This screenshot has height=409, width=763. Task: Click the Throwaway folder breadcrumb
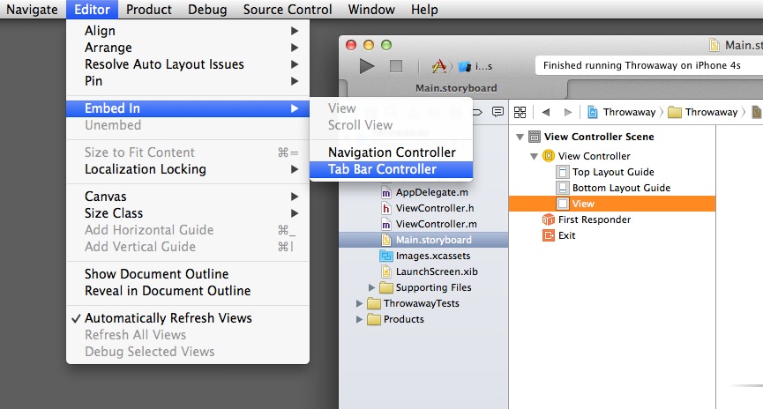click(x=703, y=112)
